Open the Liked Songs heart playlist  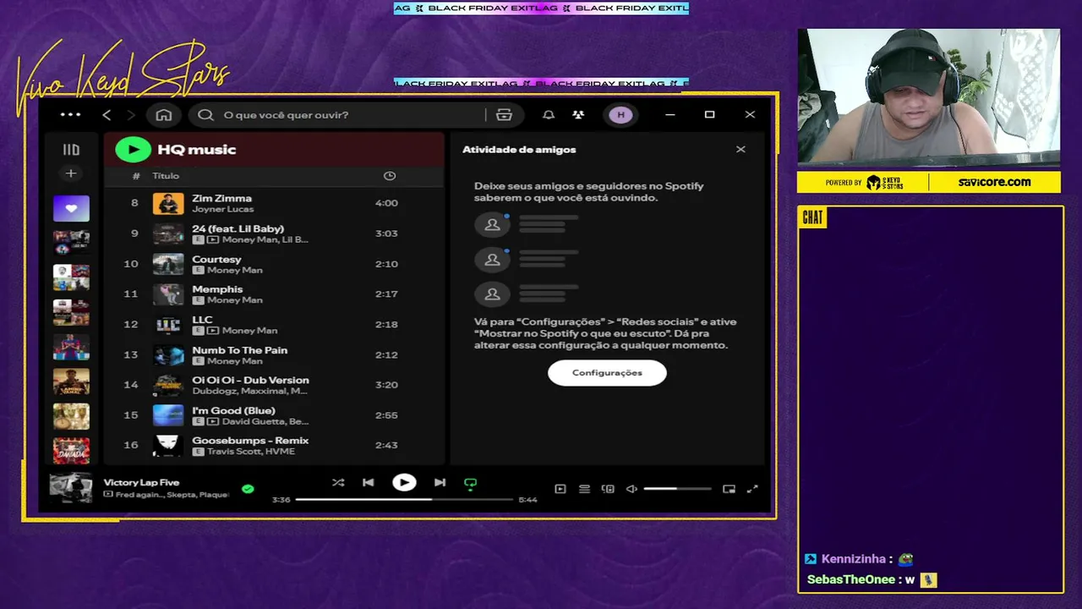point(71,208)
